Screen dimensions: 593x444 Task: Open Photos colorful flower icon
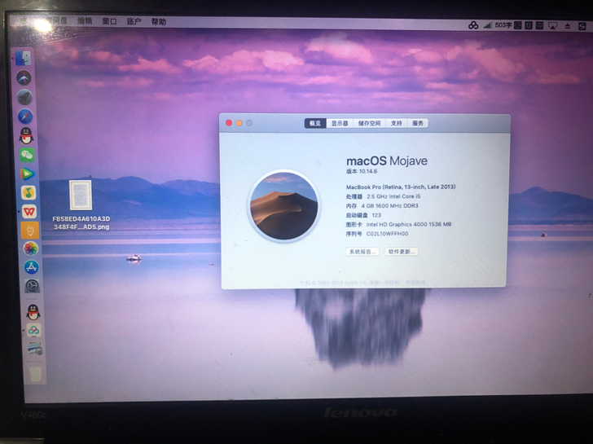point(31,248)
